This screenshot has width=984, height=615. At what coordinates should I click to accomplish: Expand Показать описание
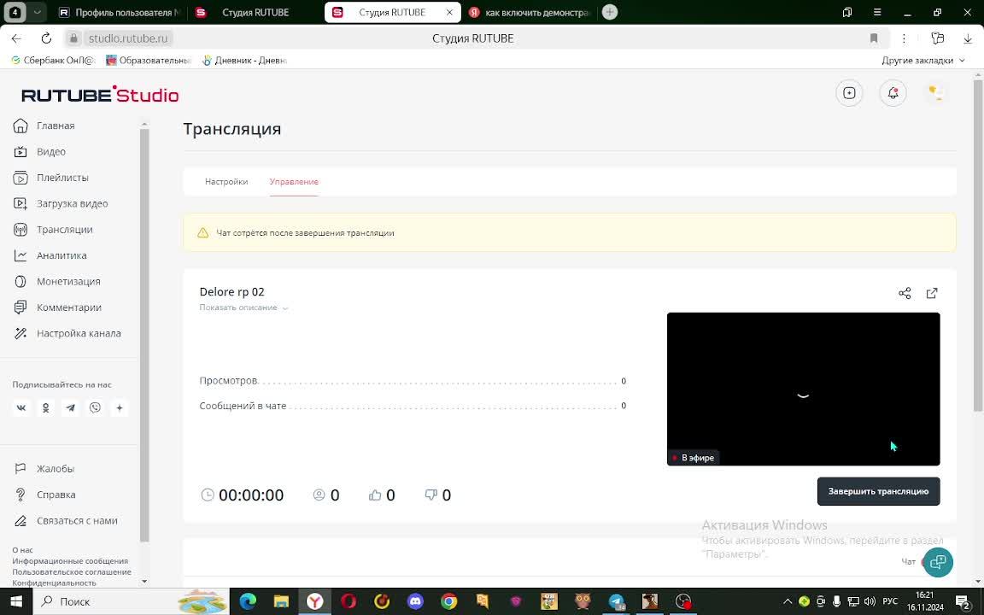(243, 307)
